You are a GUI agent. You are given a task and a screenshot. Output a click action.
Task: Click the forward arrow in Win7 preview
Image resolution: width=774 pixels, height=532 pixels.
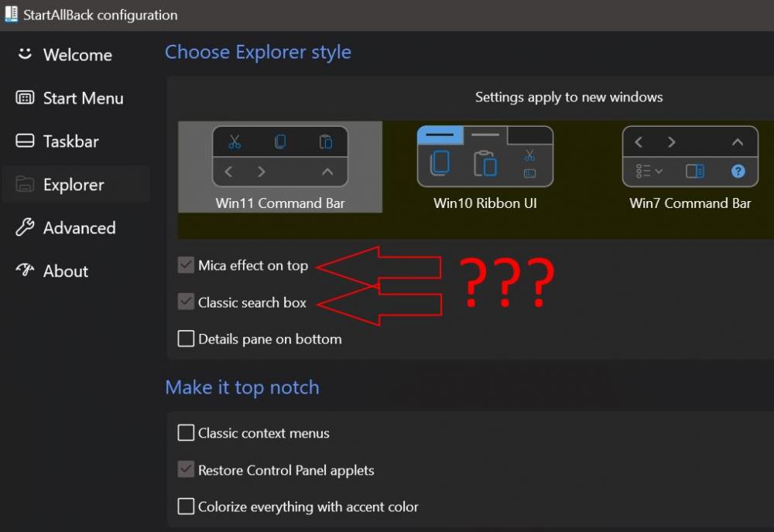(x=671, y=142)
